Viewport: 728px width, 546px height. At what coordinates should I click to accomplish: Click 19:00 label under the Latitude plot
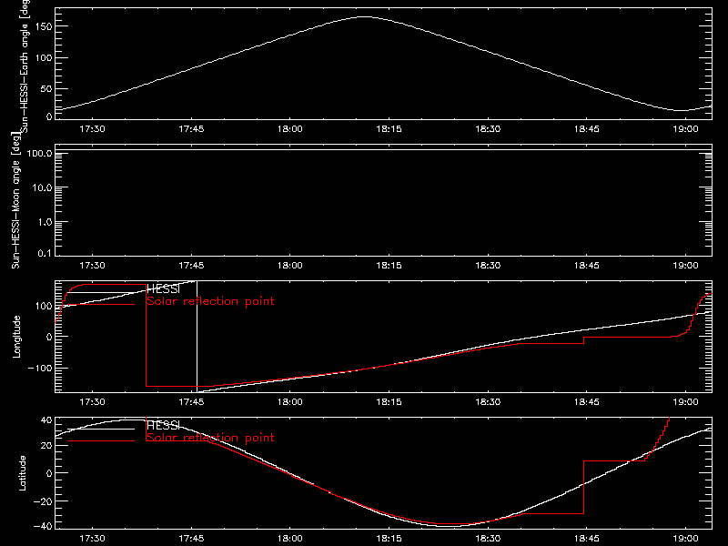(x=685, y=538)
